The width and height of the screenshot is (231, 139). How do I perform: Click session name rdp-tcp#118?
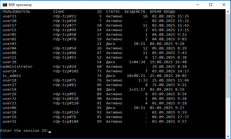[x=66, y=99]
